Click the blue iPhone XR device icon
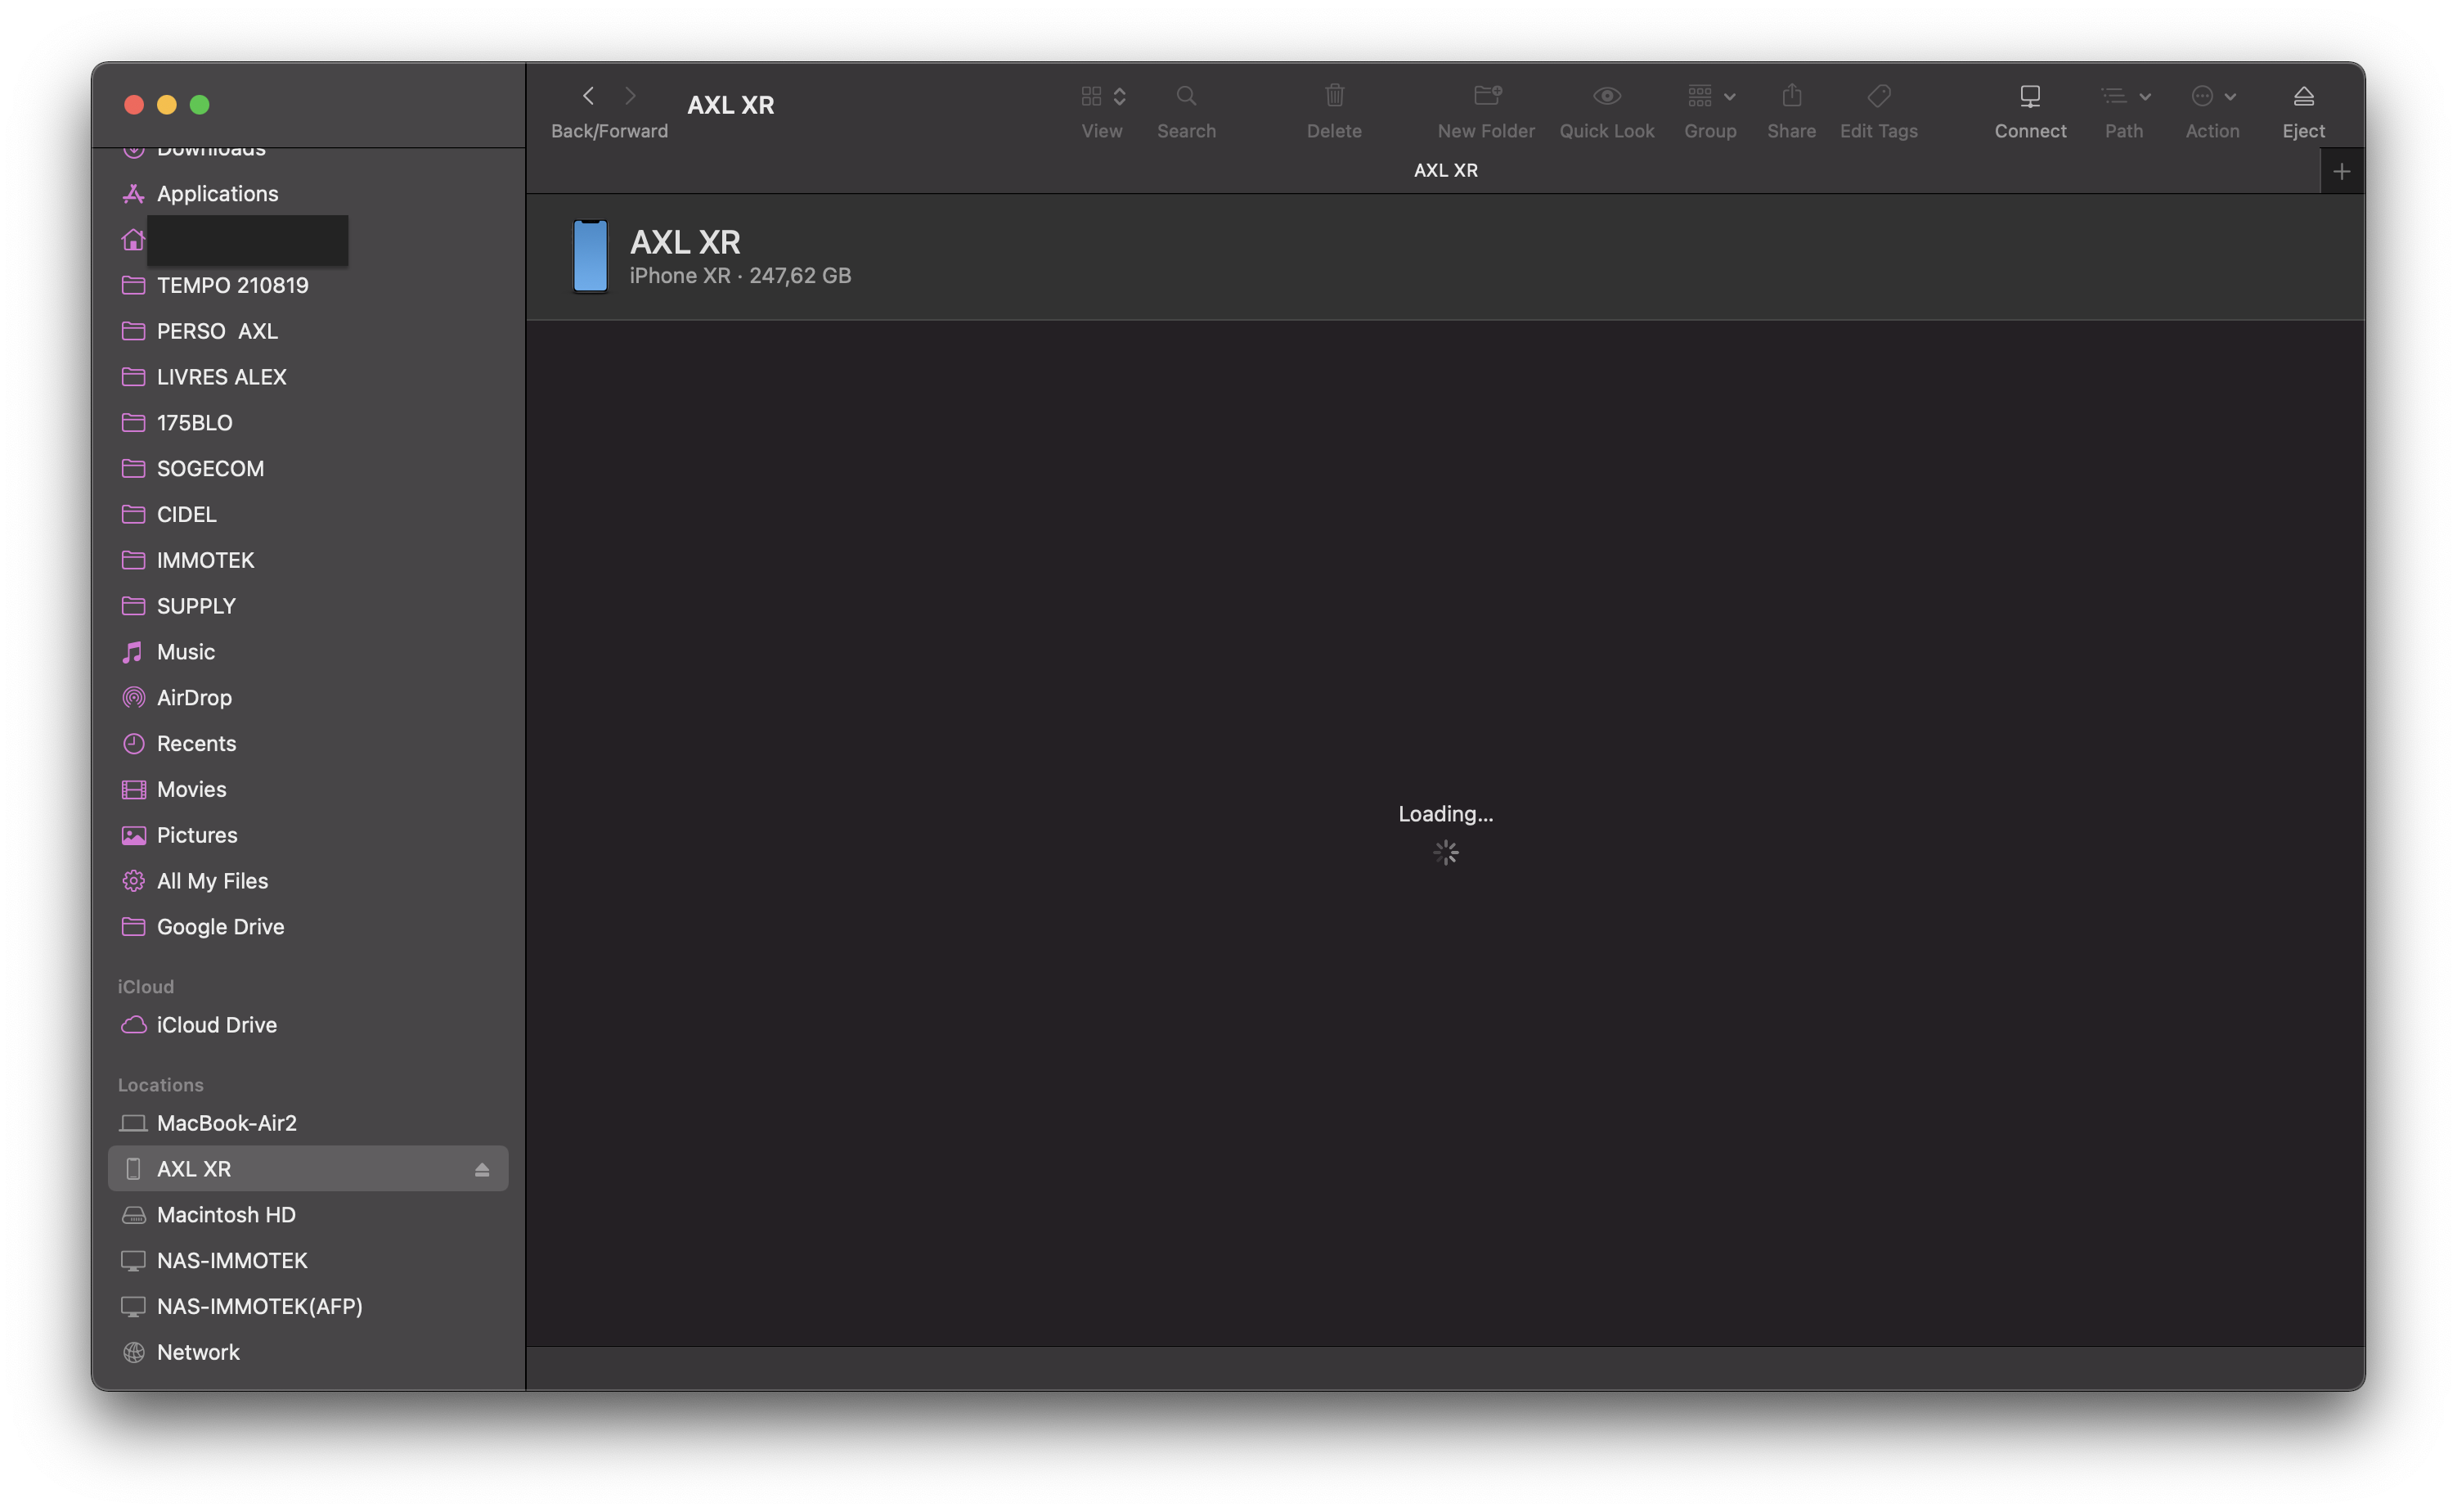Screen dimensions: 2457x1512 pos(590,257)
